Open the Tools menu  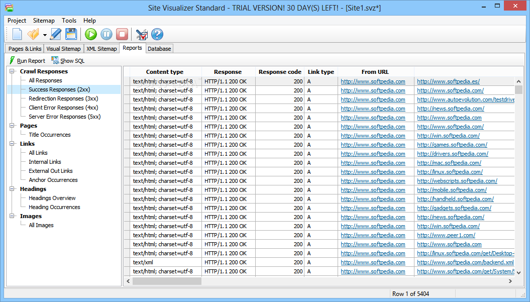pyautogui.click(x=69, y=20)
